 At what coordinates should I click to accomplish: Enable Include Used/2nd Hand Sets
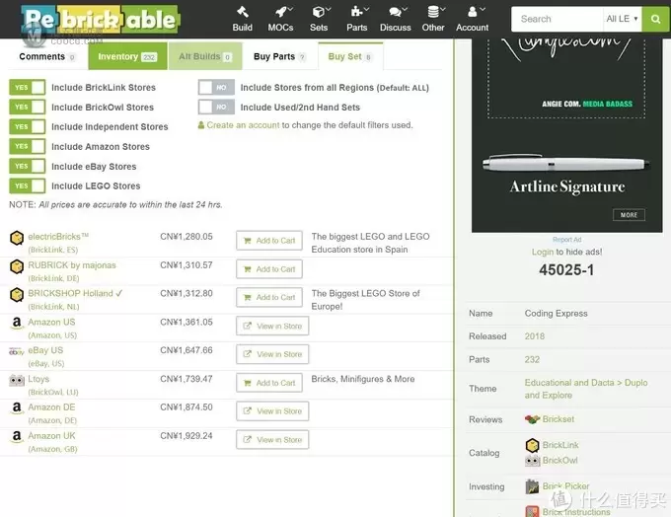(x=216, y=107)
